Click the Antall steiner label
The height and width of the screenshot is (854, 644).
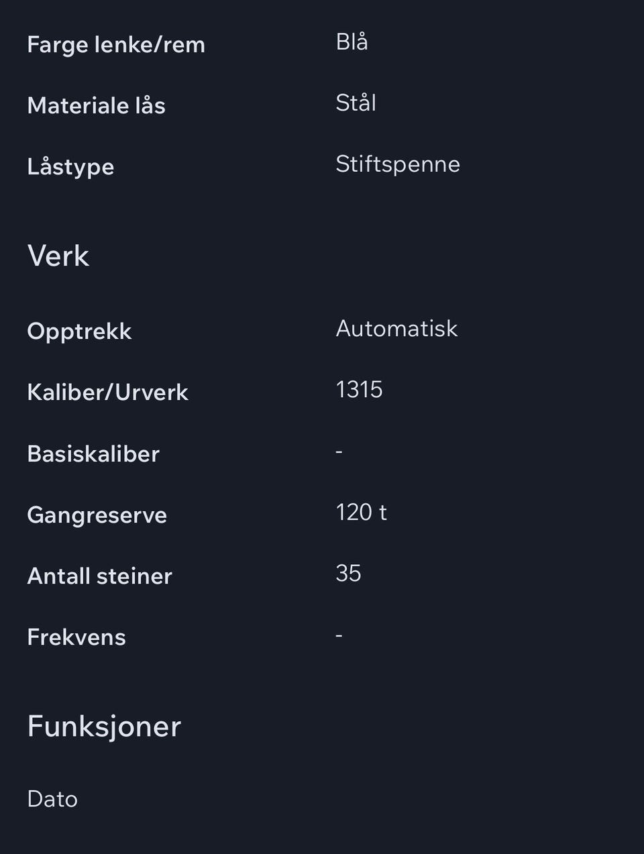pyautogui.click(x=99, y=576)
